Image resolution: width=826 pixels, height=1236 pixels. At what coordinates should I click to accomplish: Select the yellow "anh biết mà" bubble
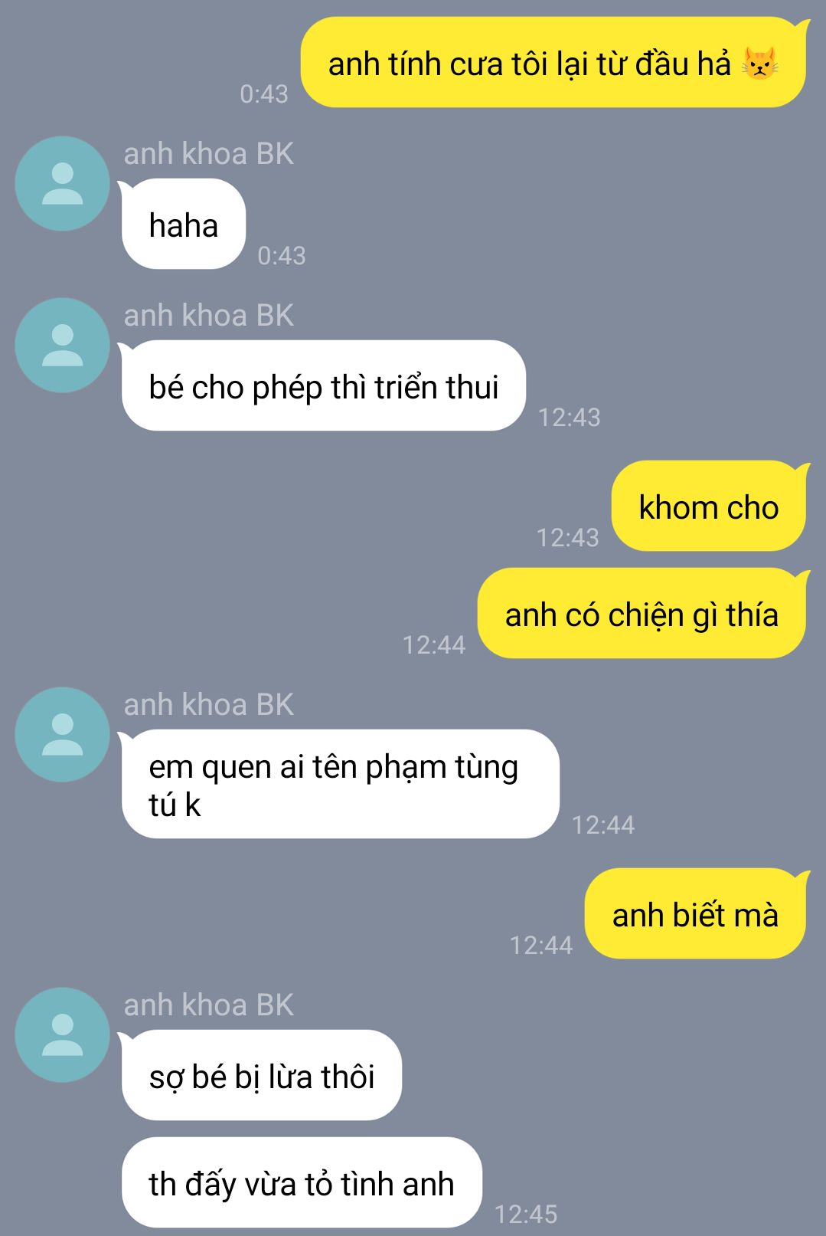(x=695, y=914)
